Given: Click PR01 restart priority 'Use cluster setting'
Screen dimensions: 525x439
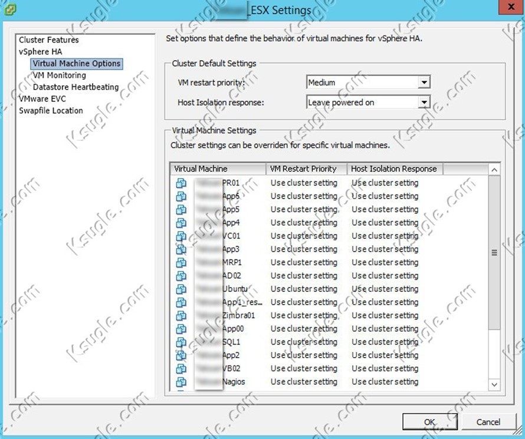Looking at the screenshot, I should tap(304, 183).
